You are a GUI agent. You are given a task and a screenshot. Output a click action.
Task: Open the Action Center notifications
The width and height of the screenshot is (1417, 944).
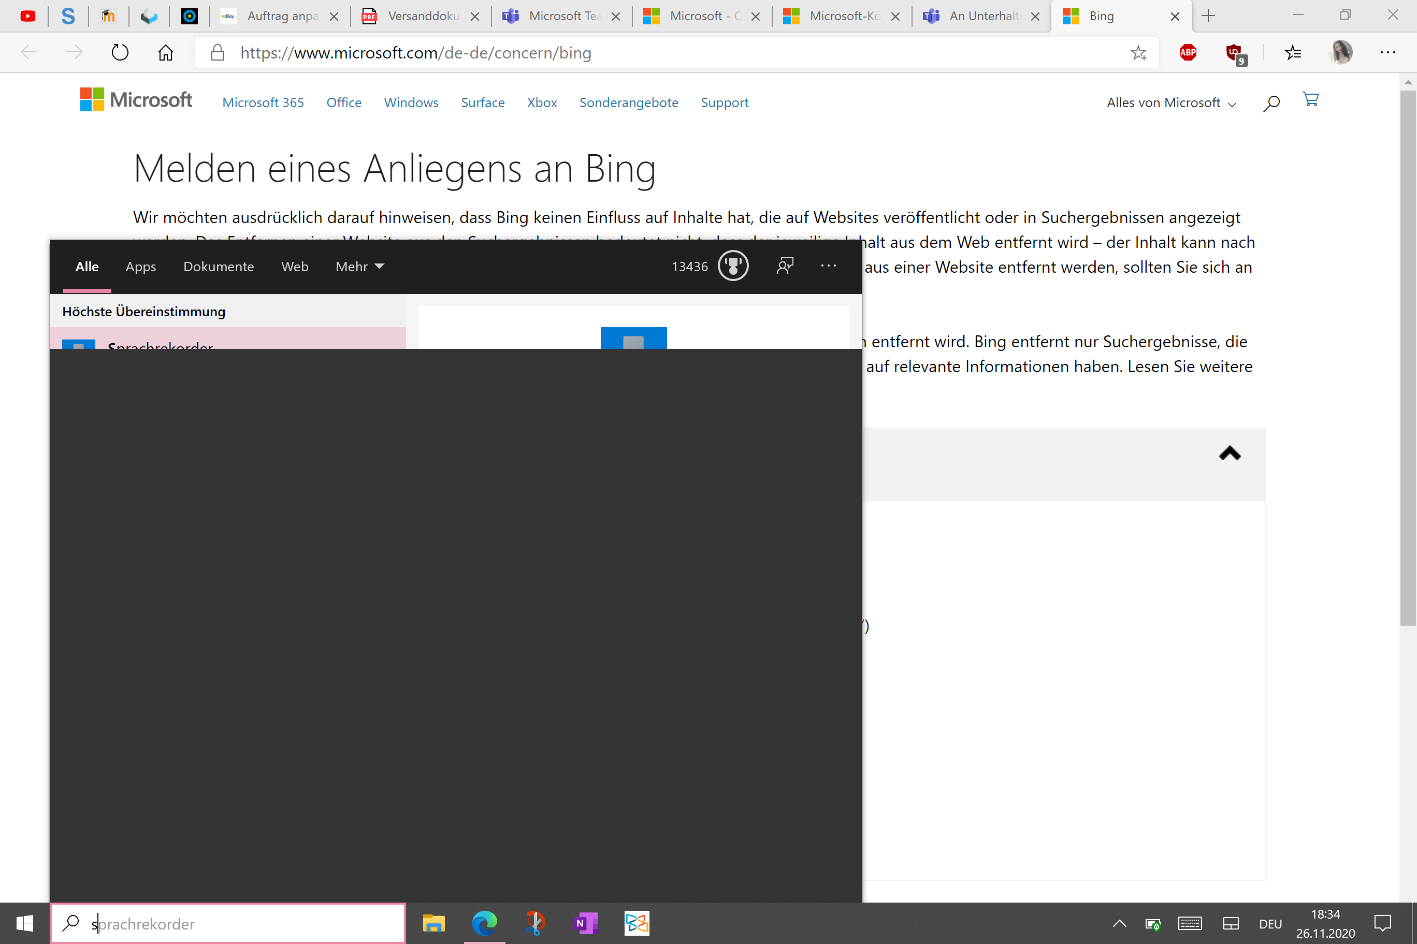(x=1383, y=923)
